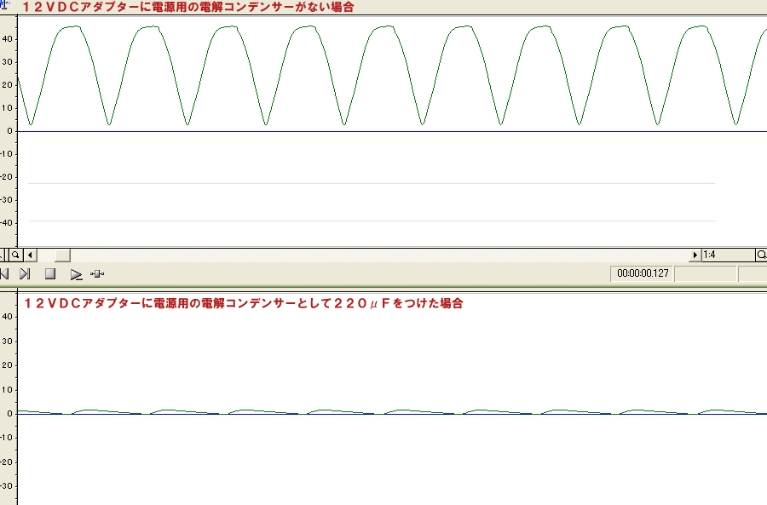This screenshot has height=505, width=767.
Task: Click magnifier icon right of 1:4 ratio
Action: point(761,255)
